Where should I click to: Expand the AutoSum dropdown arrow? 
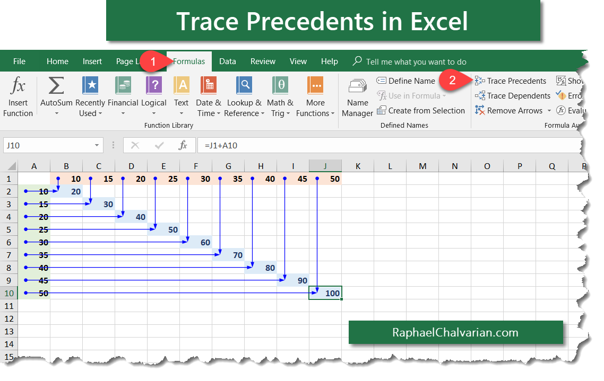(x=56, y=113)
